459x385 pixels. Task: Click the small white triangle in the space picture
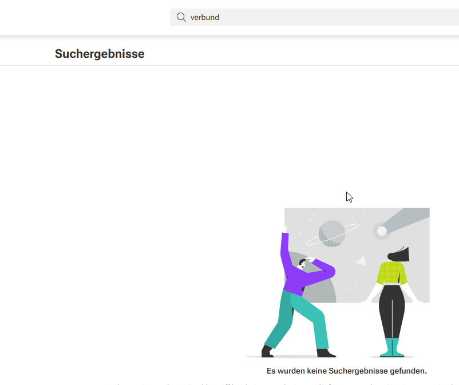pyautogui.click(x=362, y=261)
